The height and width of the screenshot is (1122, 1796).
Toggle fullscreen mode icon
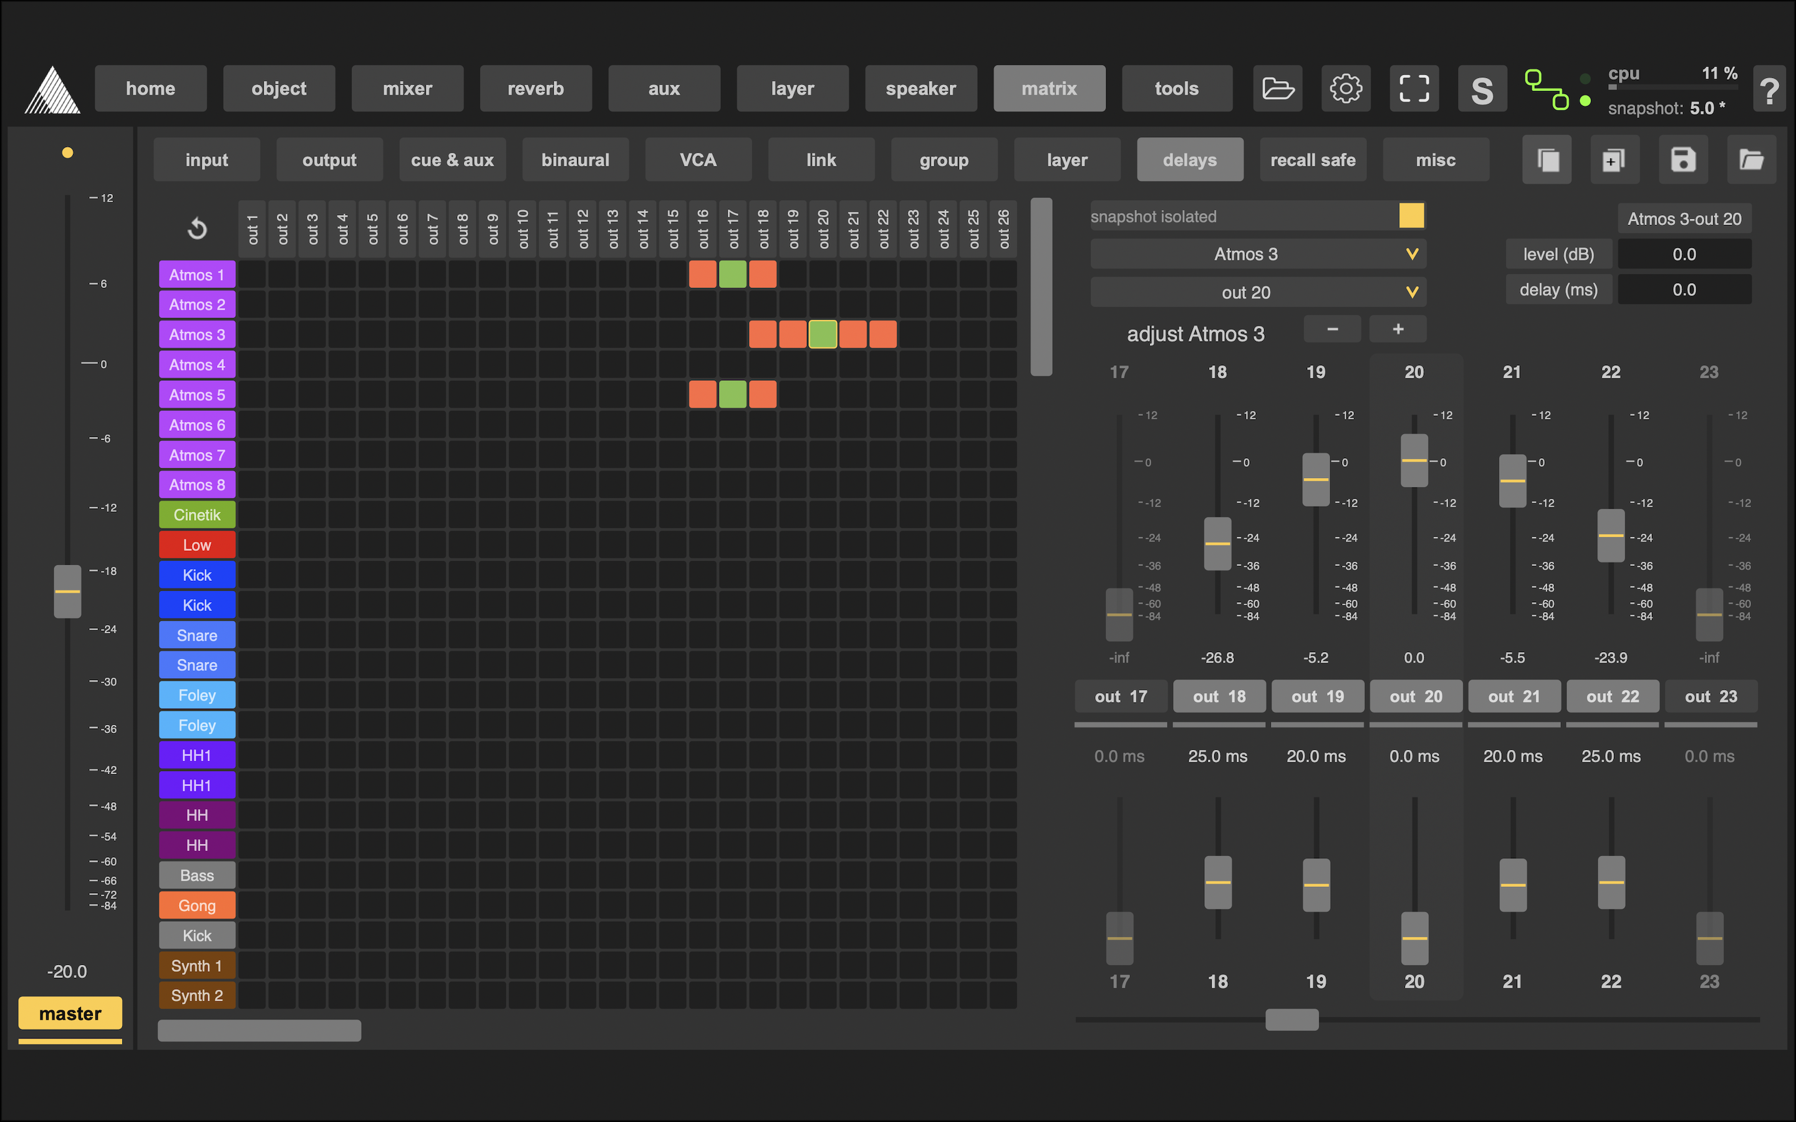[1414, 89]
